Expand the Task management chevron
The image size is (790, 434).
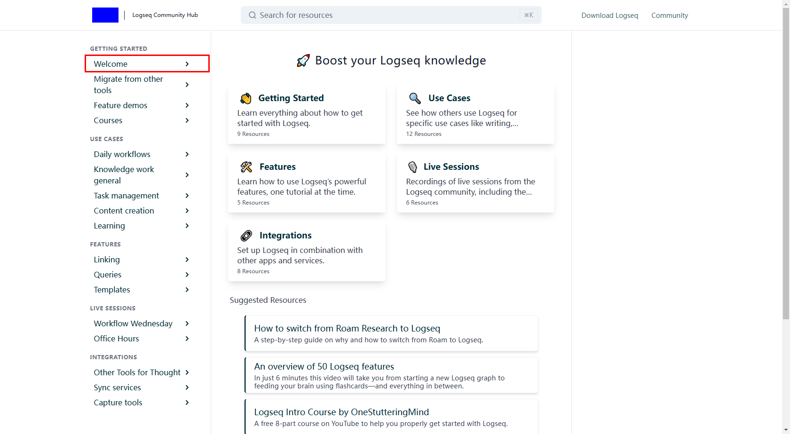click(x=187, y=196)
